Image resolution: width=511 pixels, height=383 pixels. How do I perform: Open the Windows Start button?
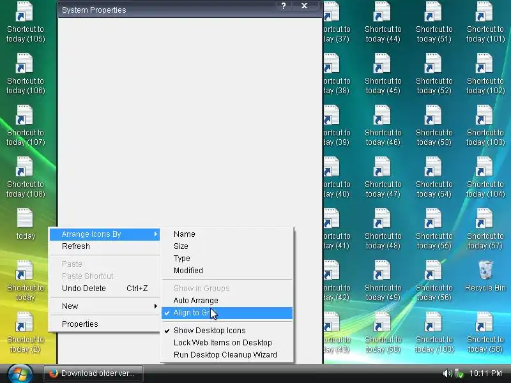coord(20,373)
